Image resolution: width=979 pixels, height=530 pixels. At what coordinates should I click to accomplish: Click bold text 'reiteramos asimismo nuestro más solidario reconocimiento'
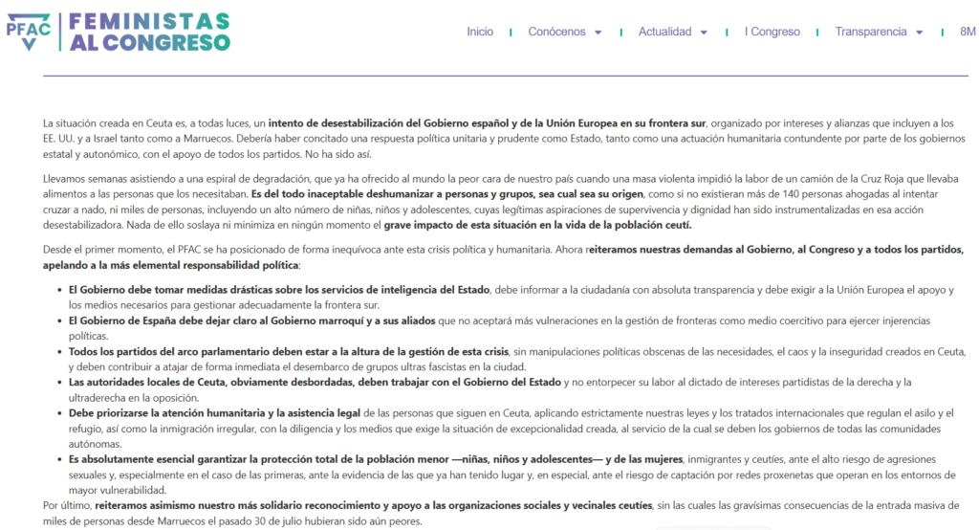[x=238, y=505]
